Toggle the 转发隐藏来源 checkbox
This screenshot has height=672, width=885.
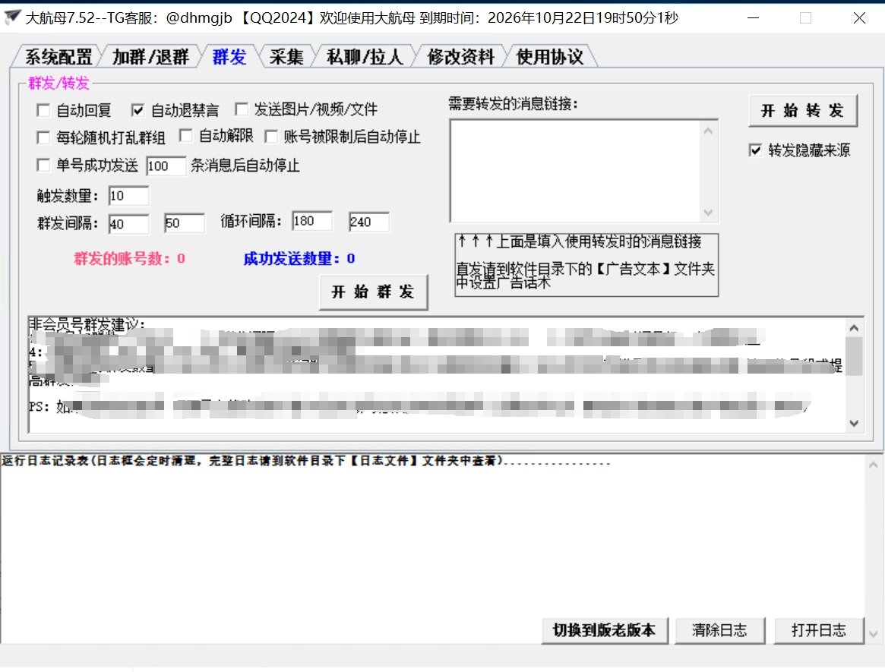tap(755, 150)
